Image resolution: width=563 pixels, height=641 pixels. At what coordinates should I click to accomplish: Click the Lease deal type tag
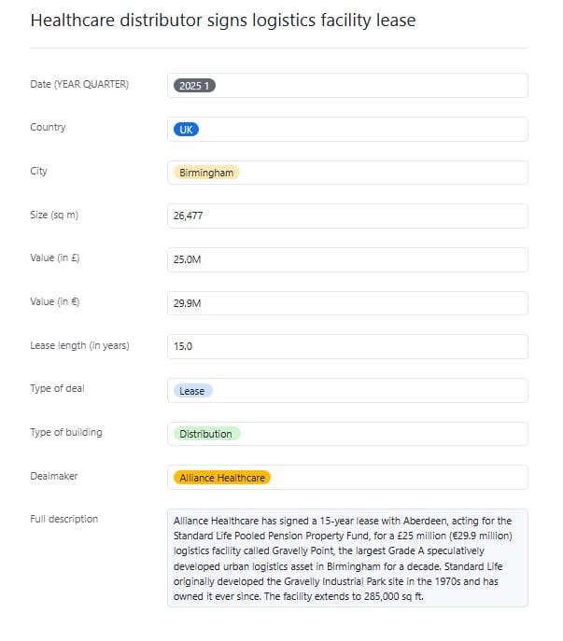[x=192, y=391]
